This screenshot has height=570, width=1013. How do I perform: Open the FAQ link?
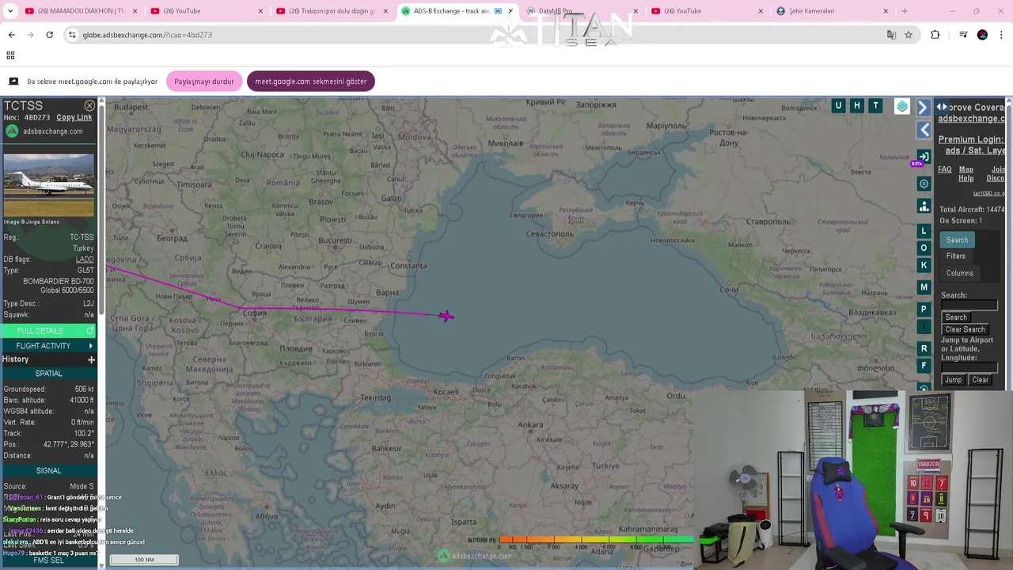[945, 169]
